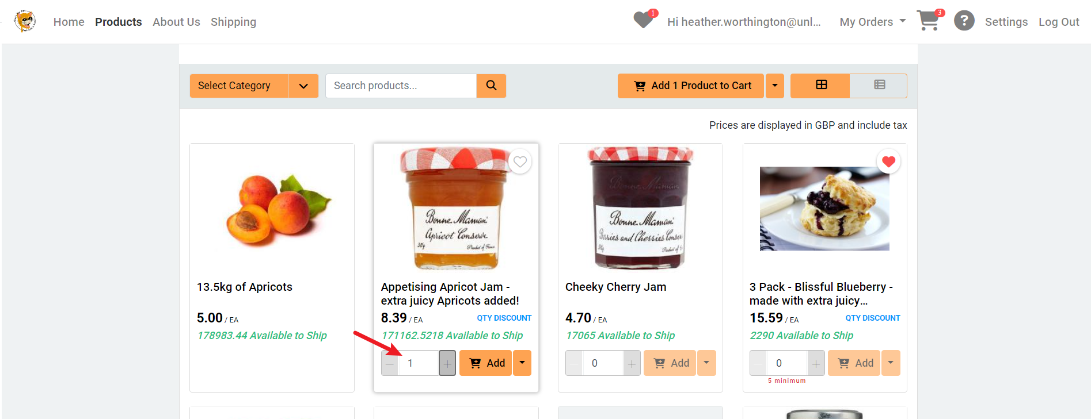
Task: Click the fox mascot site logo
Action: click(x=24, y=21)
